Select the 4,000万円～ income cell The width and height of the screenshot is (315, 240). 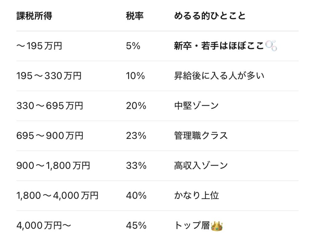tap(44, 226)
